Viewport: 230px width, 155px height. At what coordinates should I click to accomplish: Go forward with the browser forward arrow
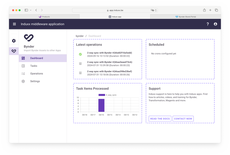point(42,10)
